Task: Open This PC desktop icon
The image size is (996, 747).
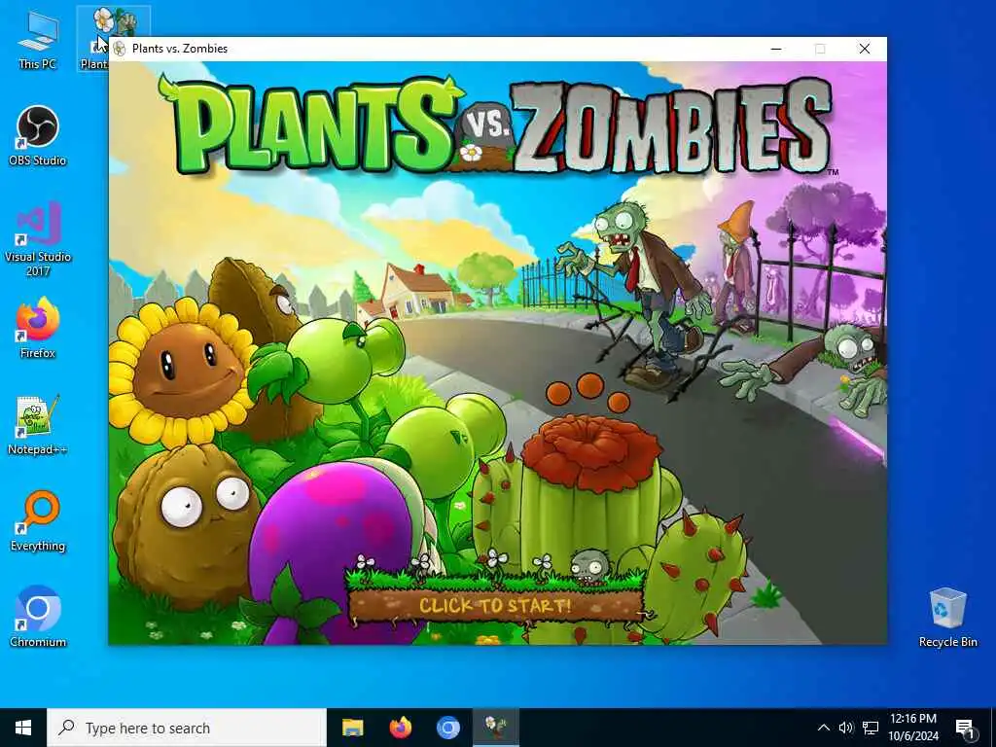Action: pos(38,39)
